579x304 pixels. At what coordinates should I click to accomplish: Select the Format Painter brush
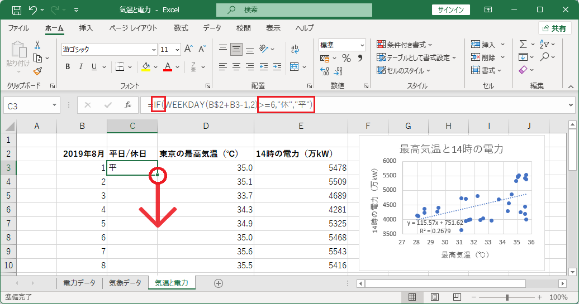[37, 71]
